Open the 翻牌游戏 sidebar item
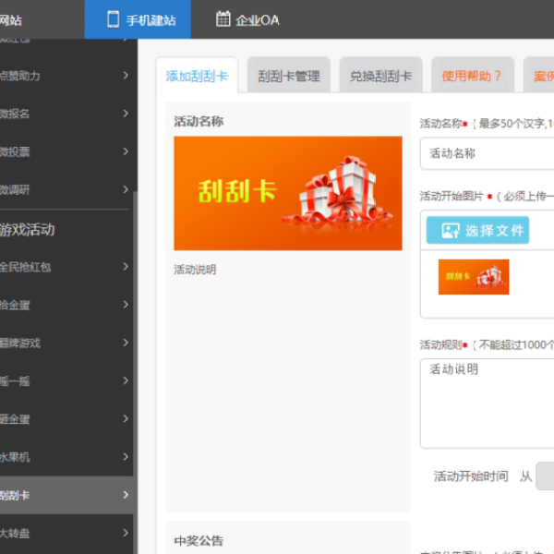The height and width of the screenshot is (554, 554). click(x=55, y=343)
